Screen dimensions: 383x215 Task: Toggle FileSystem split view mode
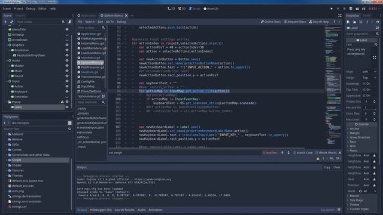click(x=69, y=123)
